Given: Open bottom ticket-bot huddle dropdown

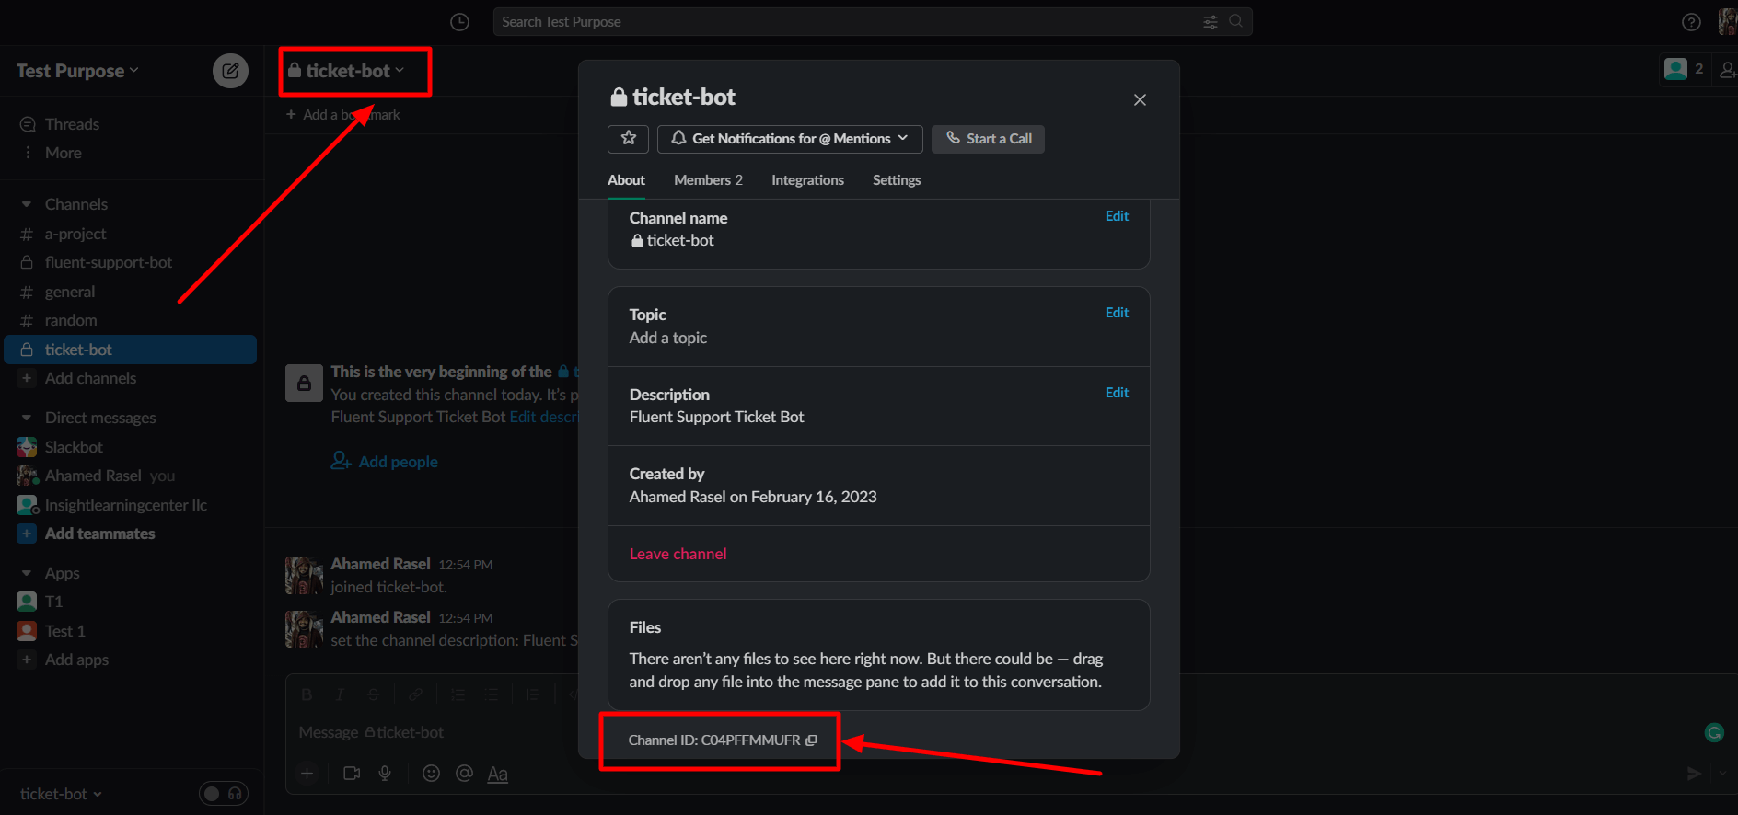Looking at the screenshot, I should 61,794.
